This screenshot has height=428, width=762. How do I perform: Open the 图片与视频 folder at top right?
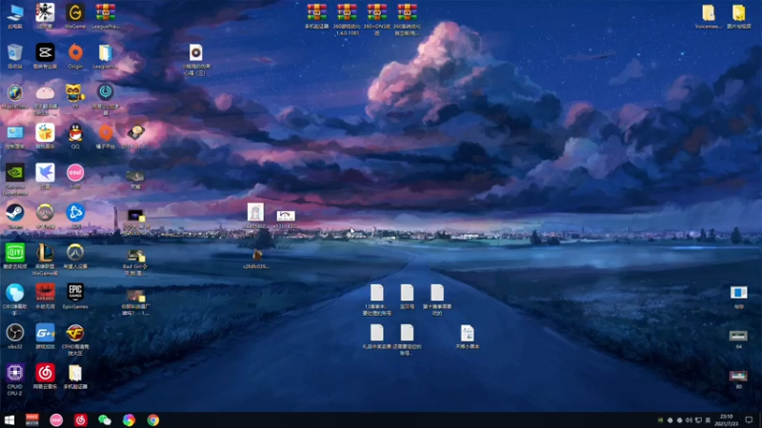point(739,15)
